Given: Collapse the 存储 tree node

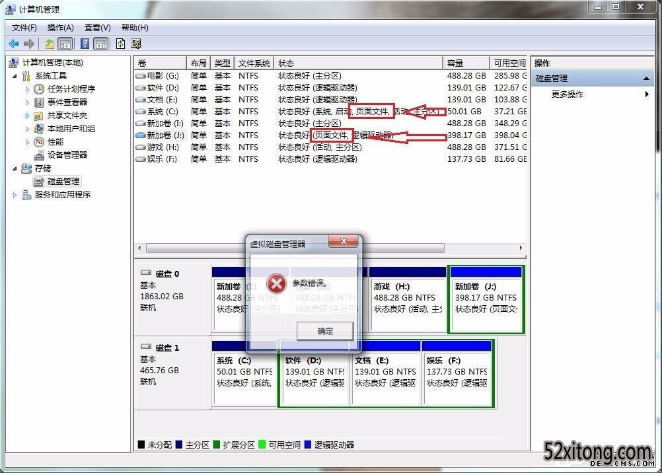Looking at the screenshot, I should pyautogui.click(x=15, y=168).
